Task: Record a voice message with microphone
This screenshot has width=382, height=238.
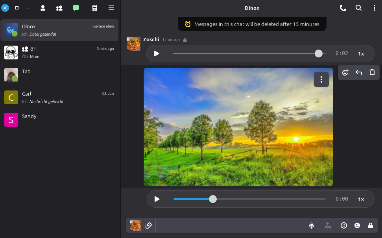Action: pos(312,225)
